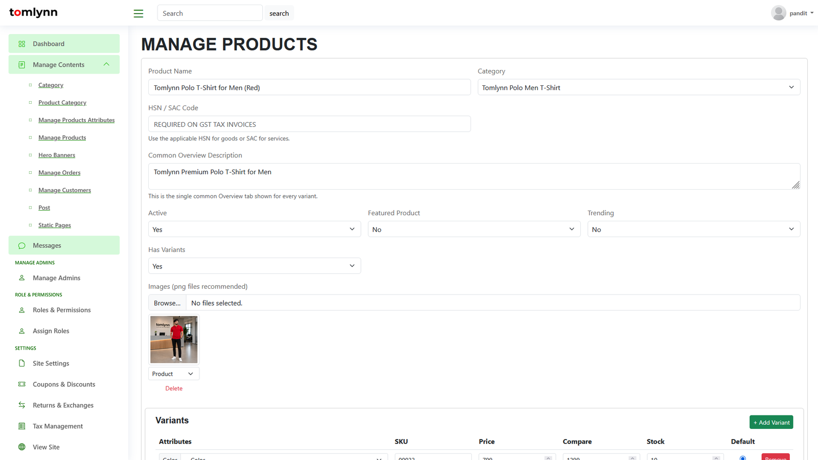
Task: Click the Manage Admins person icon
Action: point(22,278)
